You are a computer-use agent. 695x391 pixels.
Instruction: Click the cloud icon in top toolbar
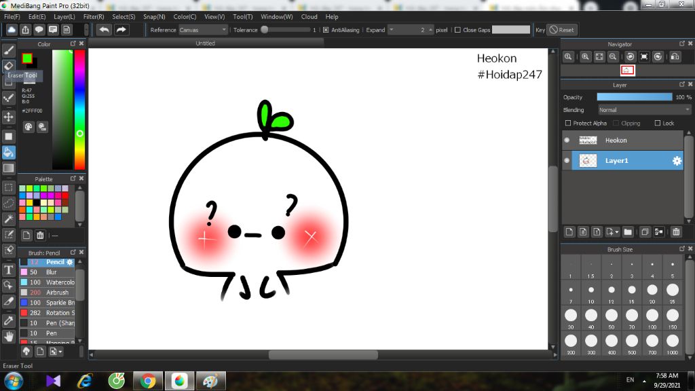point(12,30)
